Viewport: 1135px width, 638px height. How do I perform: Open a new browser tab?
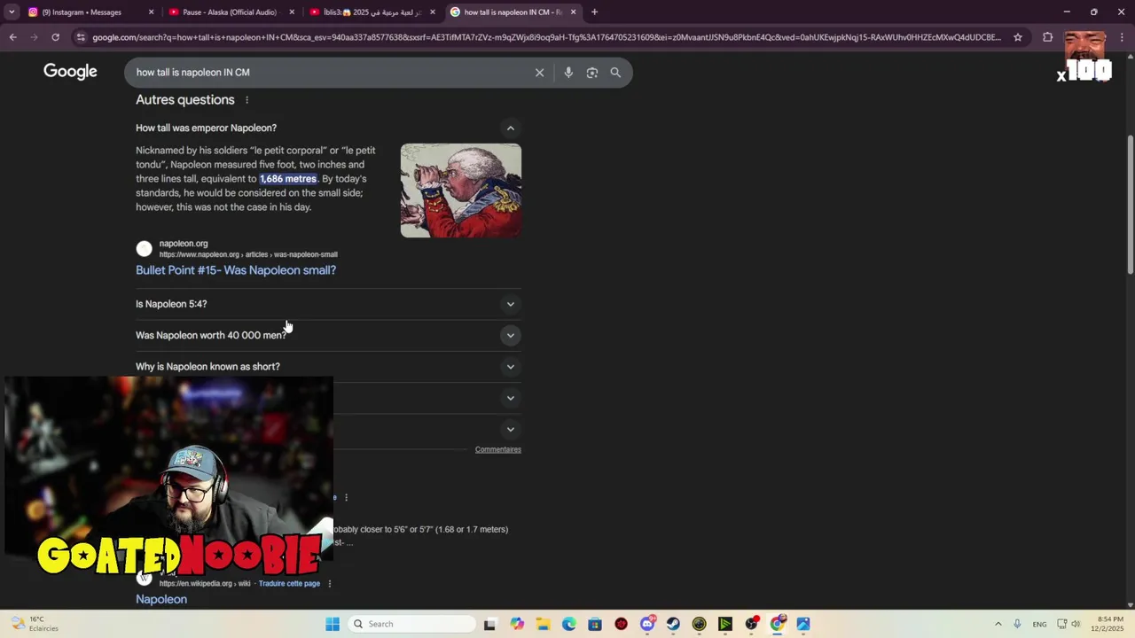(x=594, y=12)
